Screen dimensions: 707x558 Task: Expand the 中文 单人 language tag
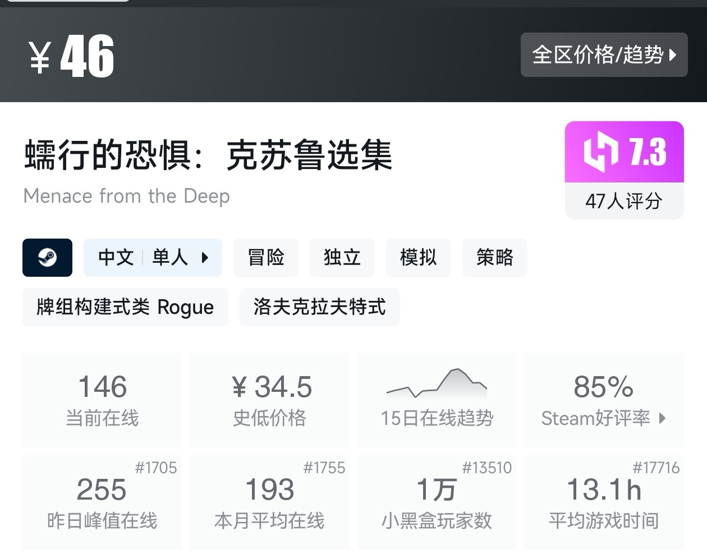tap(153, 258)
